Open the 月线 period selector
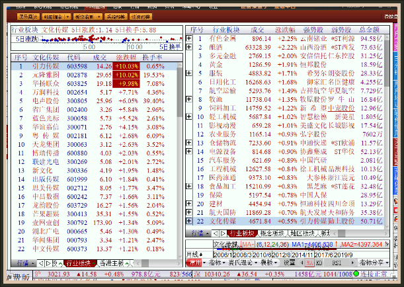This screenshot has height=287, width=404. (194, 255)
